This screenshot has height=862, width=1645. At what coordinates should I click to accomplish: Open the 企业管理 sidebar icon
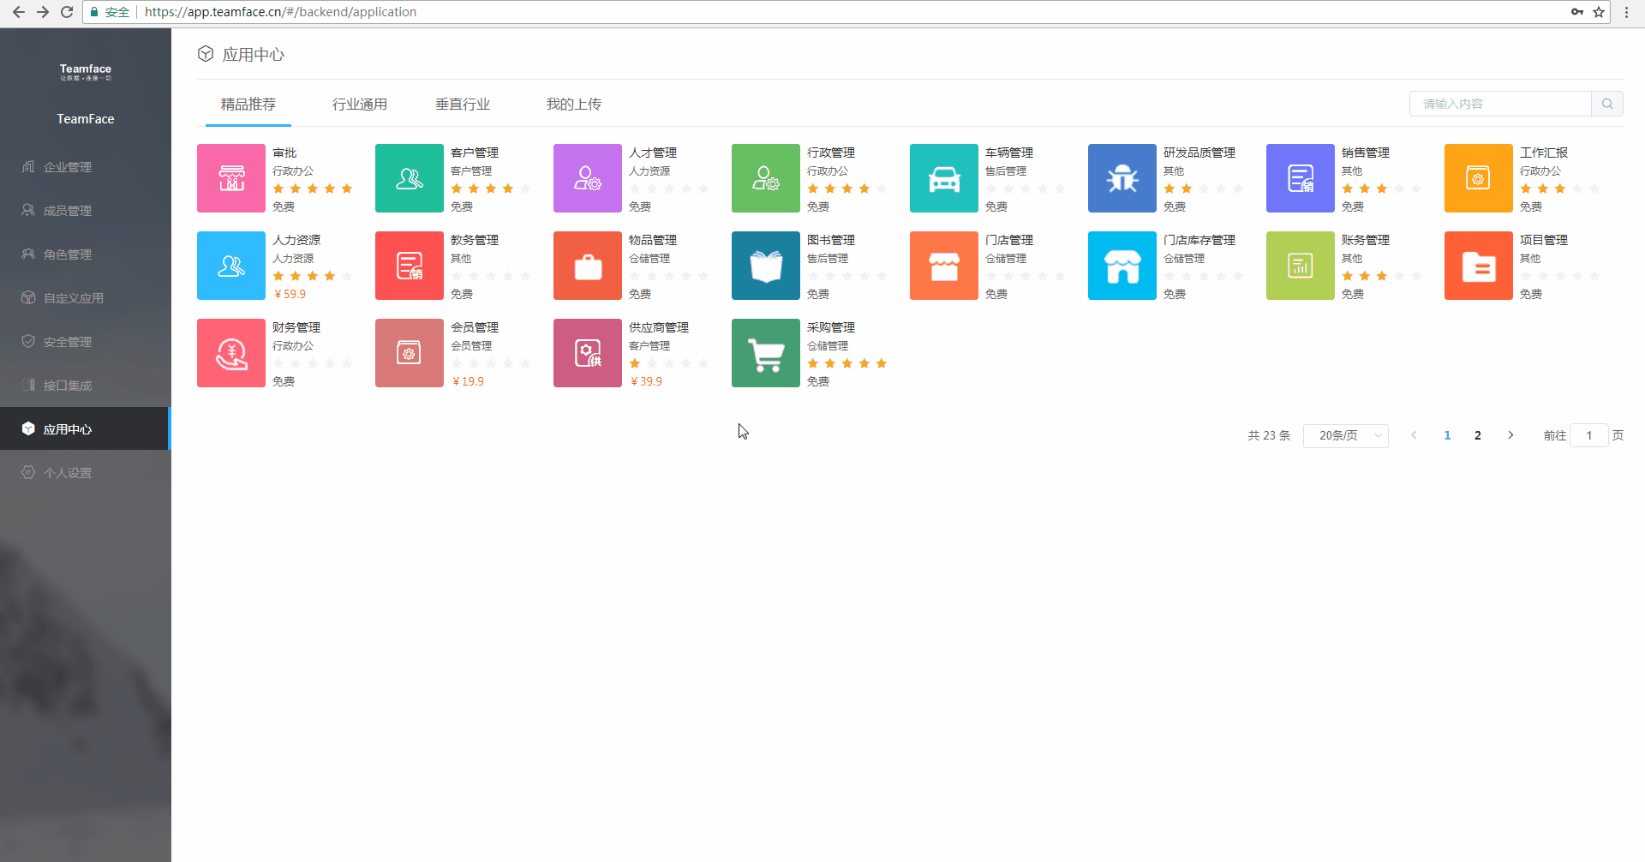click(x=29, y=166)
